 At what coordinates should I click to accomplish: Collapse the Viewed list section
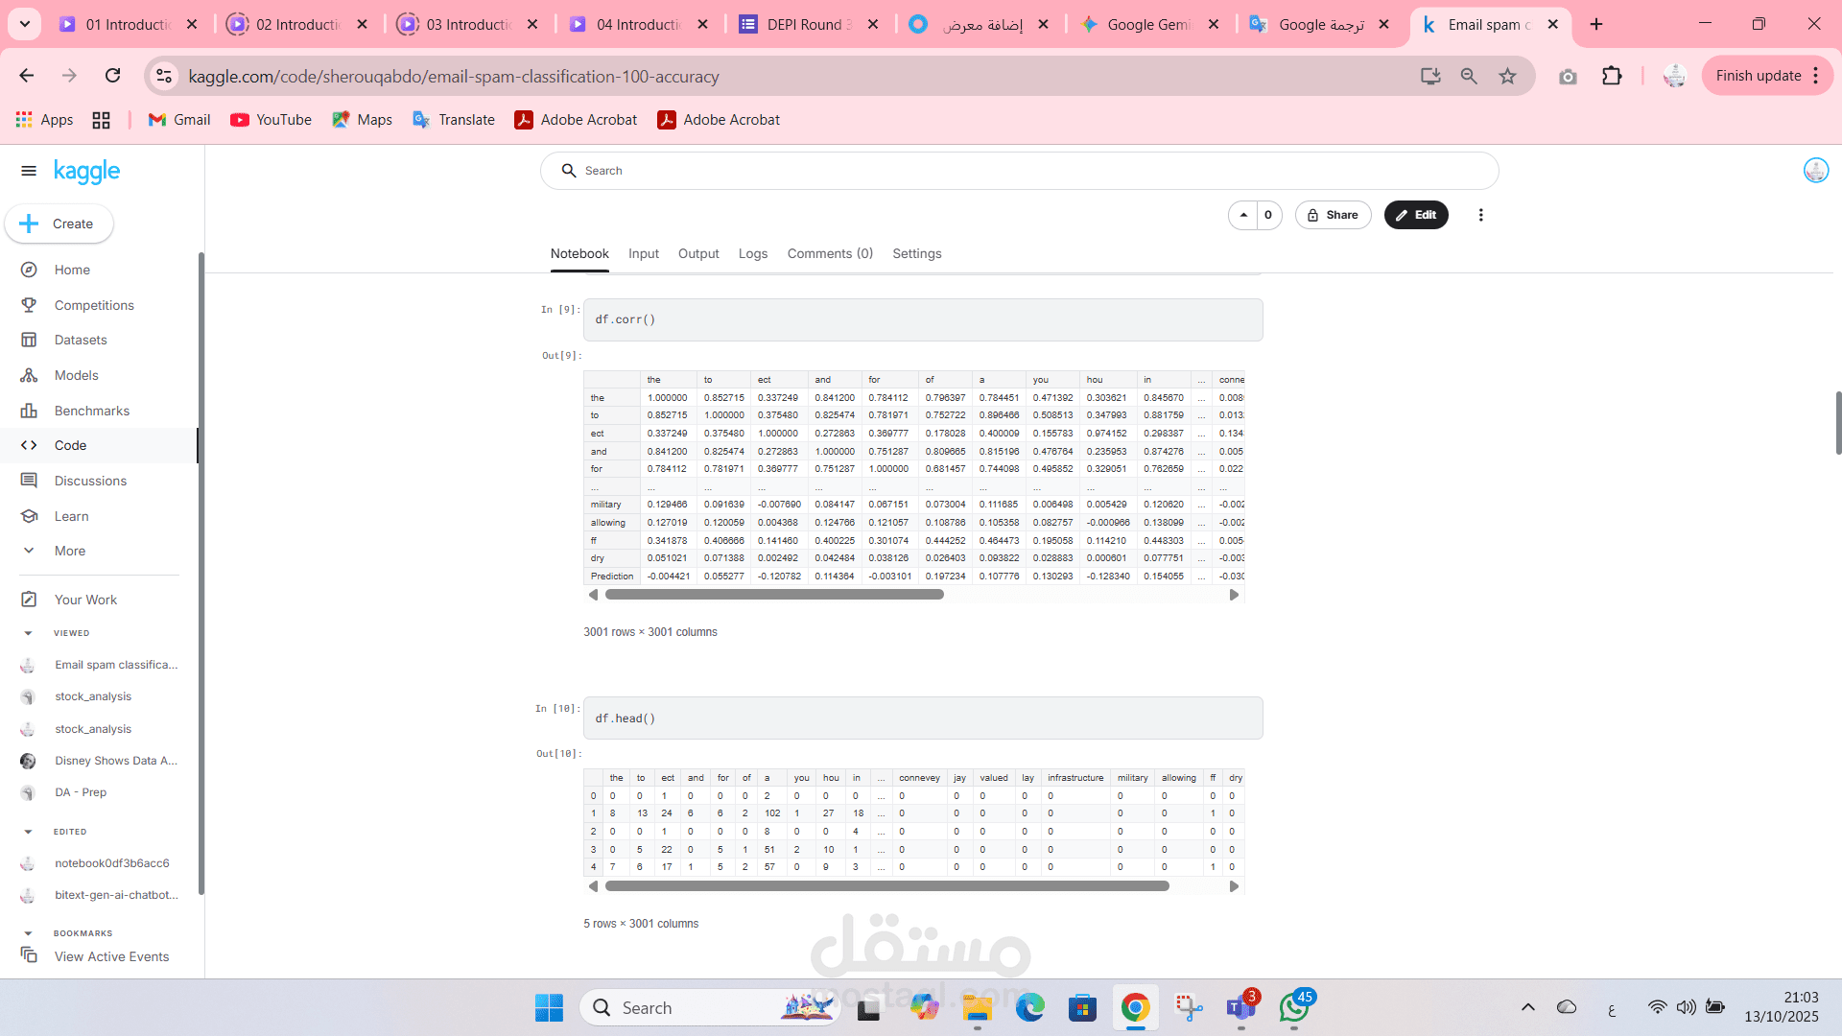pyautogui.click(x=28, y=633)
